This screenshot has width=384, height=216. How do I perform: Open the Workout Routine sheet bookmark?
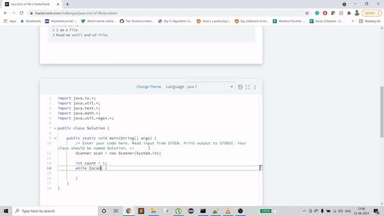289,21
